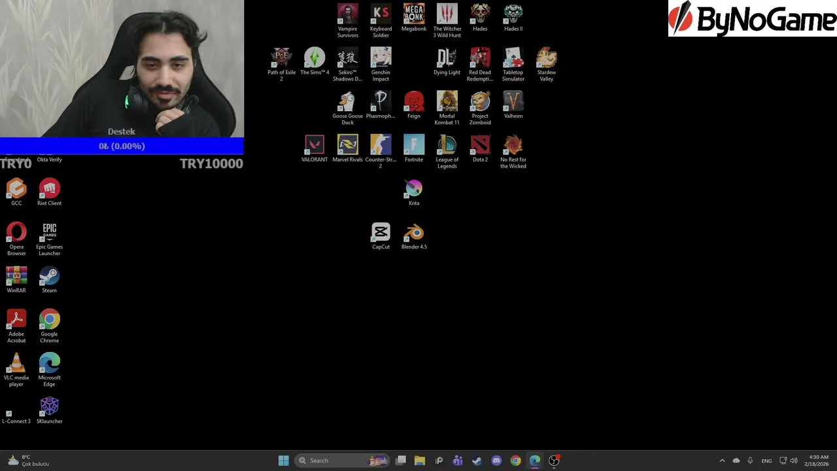Launch the VALORANT desktop shortcut
Screen dimensions: 837x471
[315, 148]
